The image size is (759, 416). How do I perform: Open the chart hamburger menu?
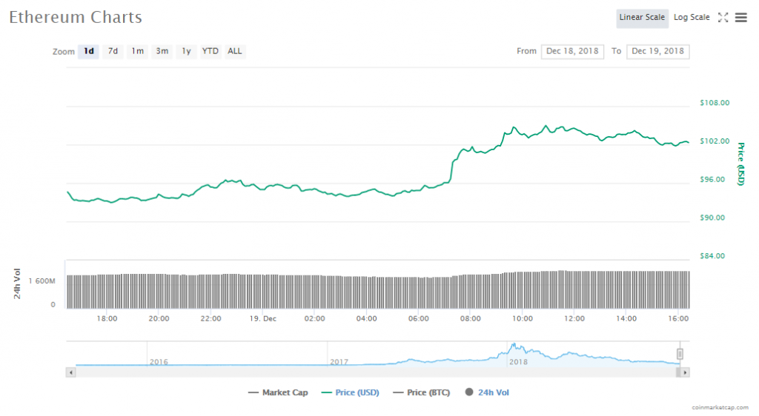tap(740, 18)
